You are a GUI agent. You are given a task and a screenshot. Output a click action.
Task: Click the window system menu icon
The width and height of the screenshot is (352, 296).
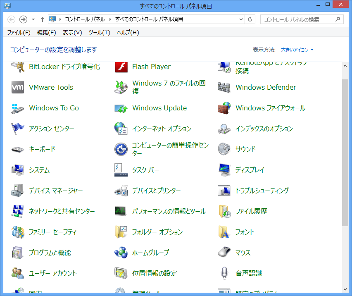coord(7,6)
